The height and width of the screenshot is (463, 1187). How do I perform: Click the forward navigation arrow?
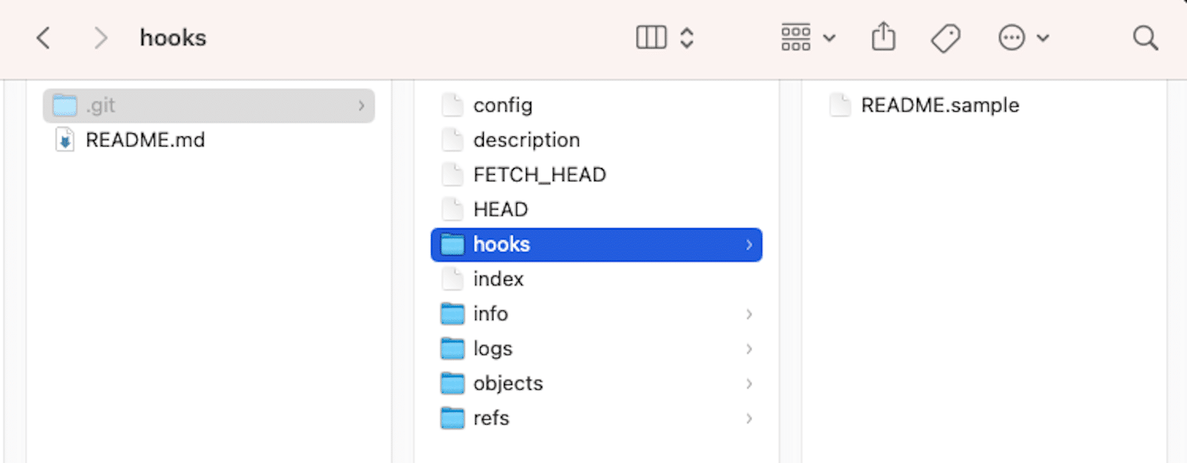coord(101,37)
